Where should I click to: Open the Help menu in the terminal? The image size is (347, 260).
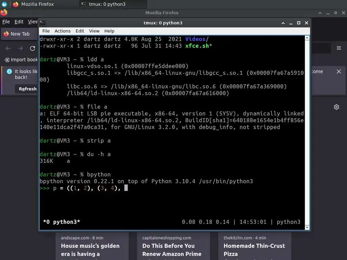tap(109, 31)
